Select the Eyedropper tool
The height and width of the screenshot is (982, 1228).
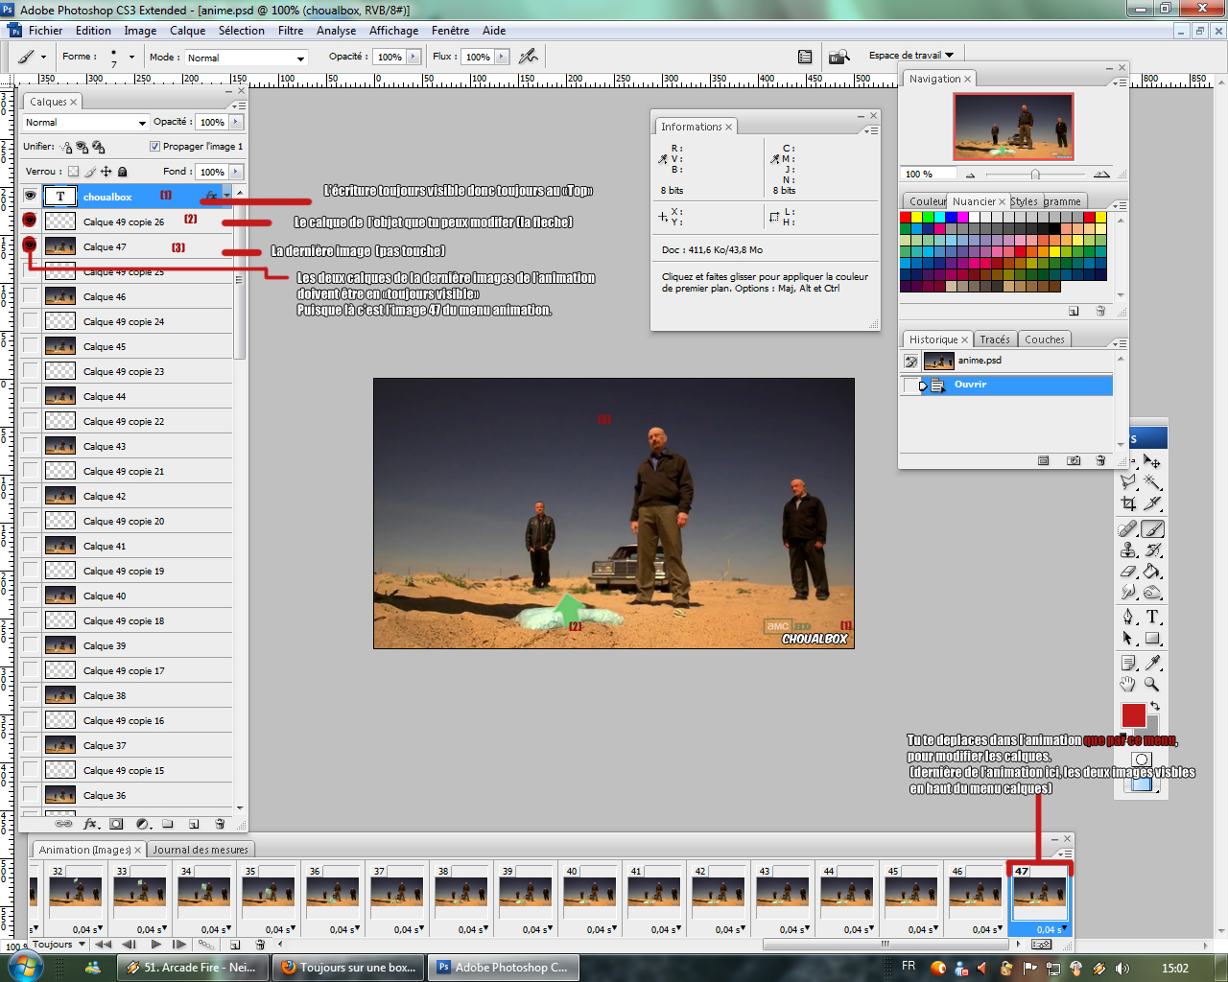(1152, 663)
